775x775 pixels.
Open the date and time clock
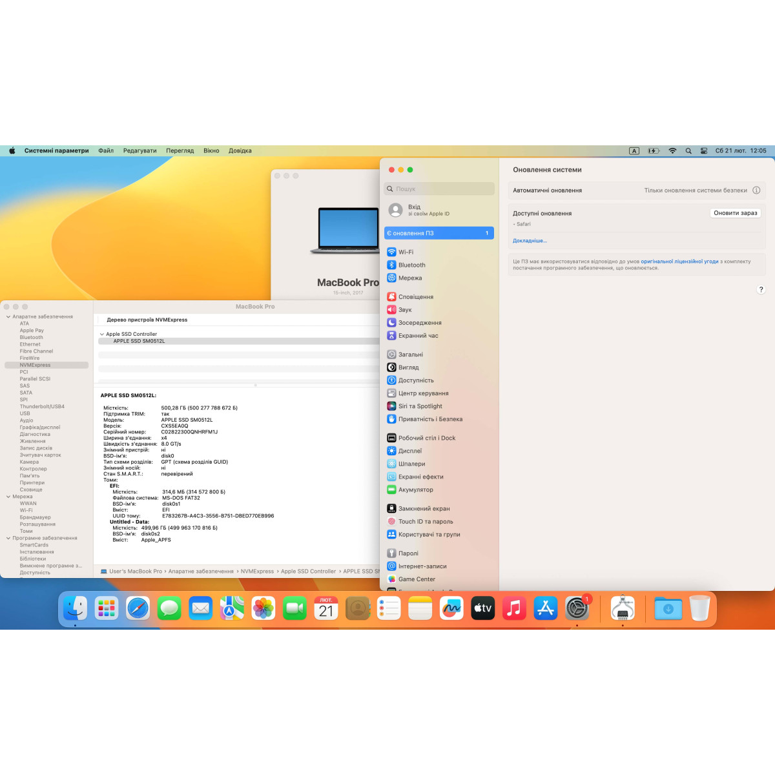pyautogui.click(x=741, y=150)
